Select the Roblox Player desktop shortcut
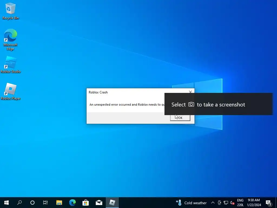 (x=11, y=92)
